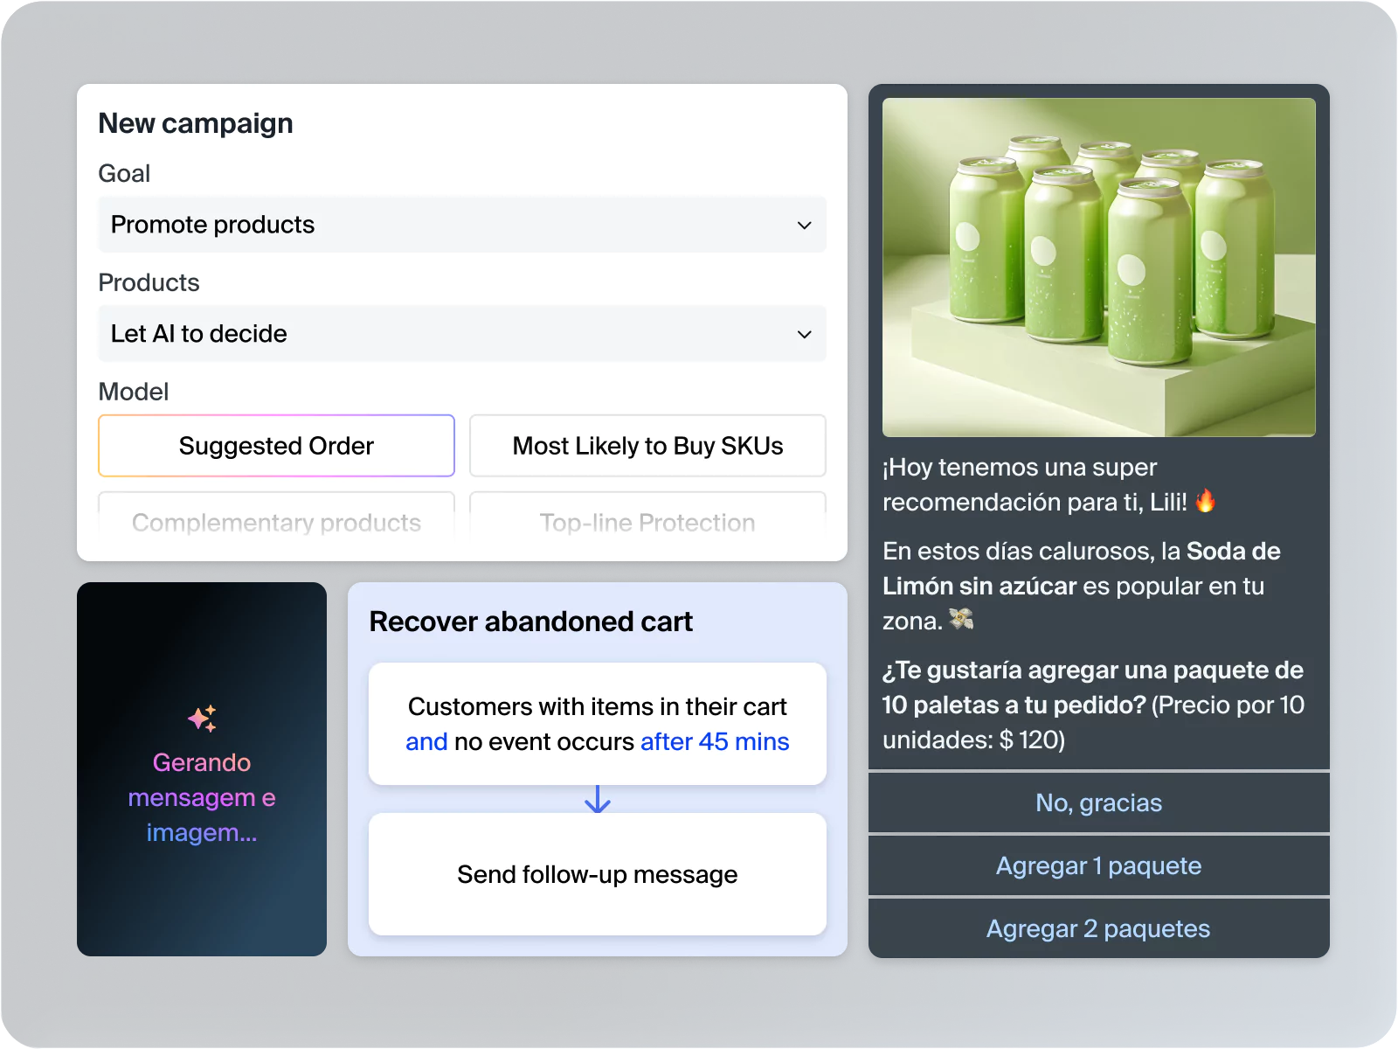Expand the Products dropdown 'Let AI to decide'

461,334
